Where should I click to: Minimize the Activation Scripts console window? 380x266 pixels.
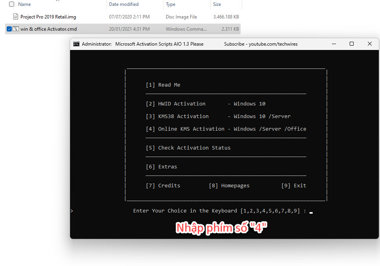click(334, 44)
